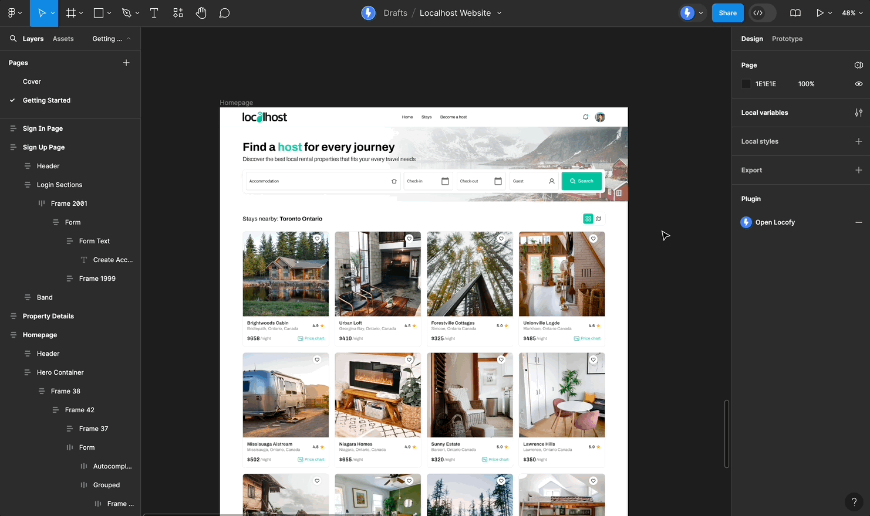Add a local style
Image resolution: width=870 pixels, height=516 pixels.
click(859, 141)
